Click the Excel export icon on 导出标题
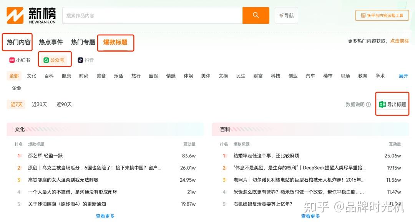The height and width of the screenshot is (224, 415). pyautogui.click(x=382, y=104)
